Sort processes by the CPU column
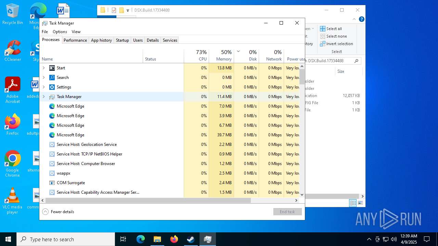 pyautogui.click(x=196, y=56)
